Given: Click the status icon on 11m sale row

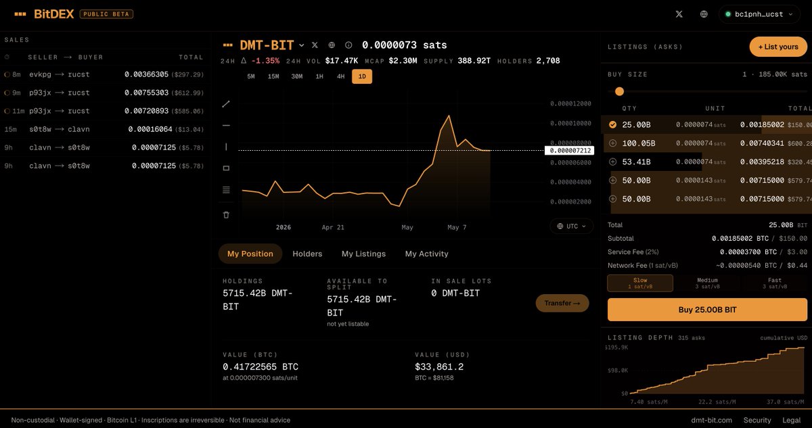Looking at the screenshot, I should coord(7,111).
